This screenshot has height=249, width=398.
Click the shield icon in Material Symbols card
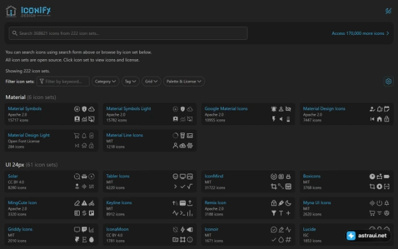tap(85, 109)
